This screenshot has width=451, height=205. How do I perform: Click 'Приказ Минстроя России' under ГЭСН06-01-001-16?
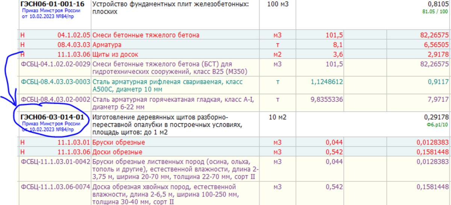(50, 11)
